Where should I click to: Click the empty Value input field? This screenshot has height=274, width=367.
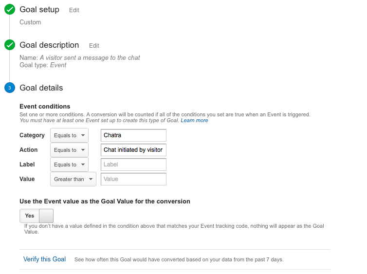point(133,179)
